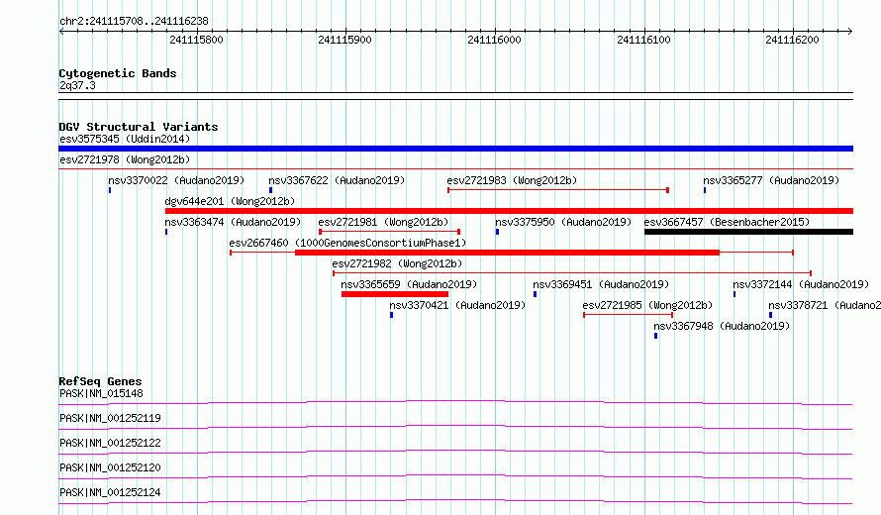Open PASK|NM_001252124 gene label
Screen dimensions: 881x515
point(110,492)
